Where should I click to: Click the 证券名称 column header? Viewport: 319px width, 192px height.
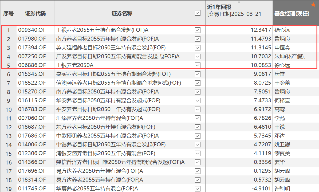122,13
